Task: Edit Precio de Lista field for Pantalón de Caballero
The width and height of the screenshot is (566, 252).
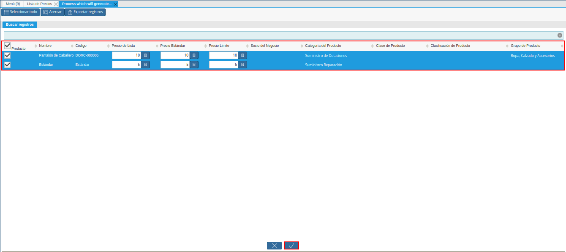Action: click(126, 55)
